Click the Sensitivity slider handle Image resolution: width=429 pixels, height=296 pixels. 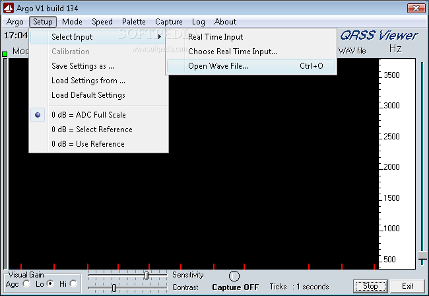[x=147, y=276]
